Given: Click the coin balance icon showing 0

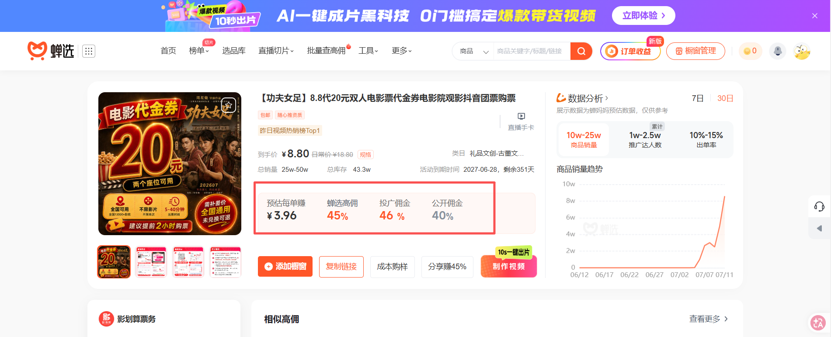Looking at the screenshot, I should click(750, 51).
